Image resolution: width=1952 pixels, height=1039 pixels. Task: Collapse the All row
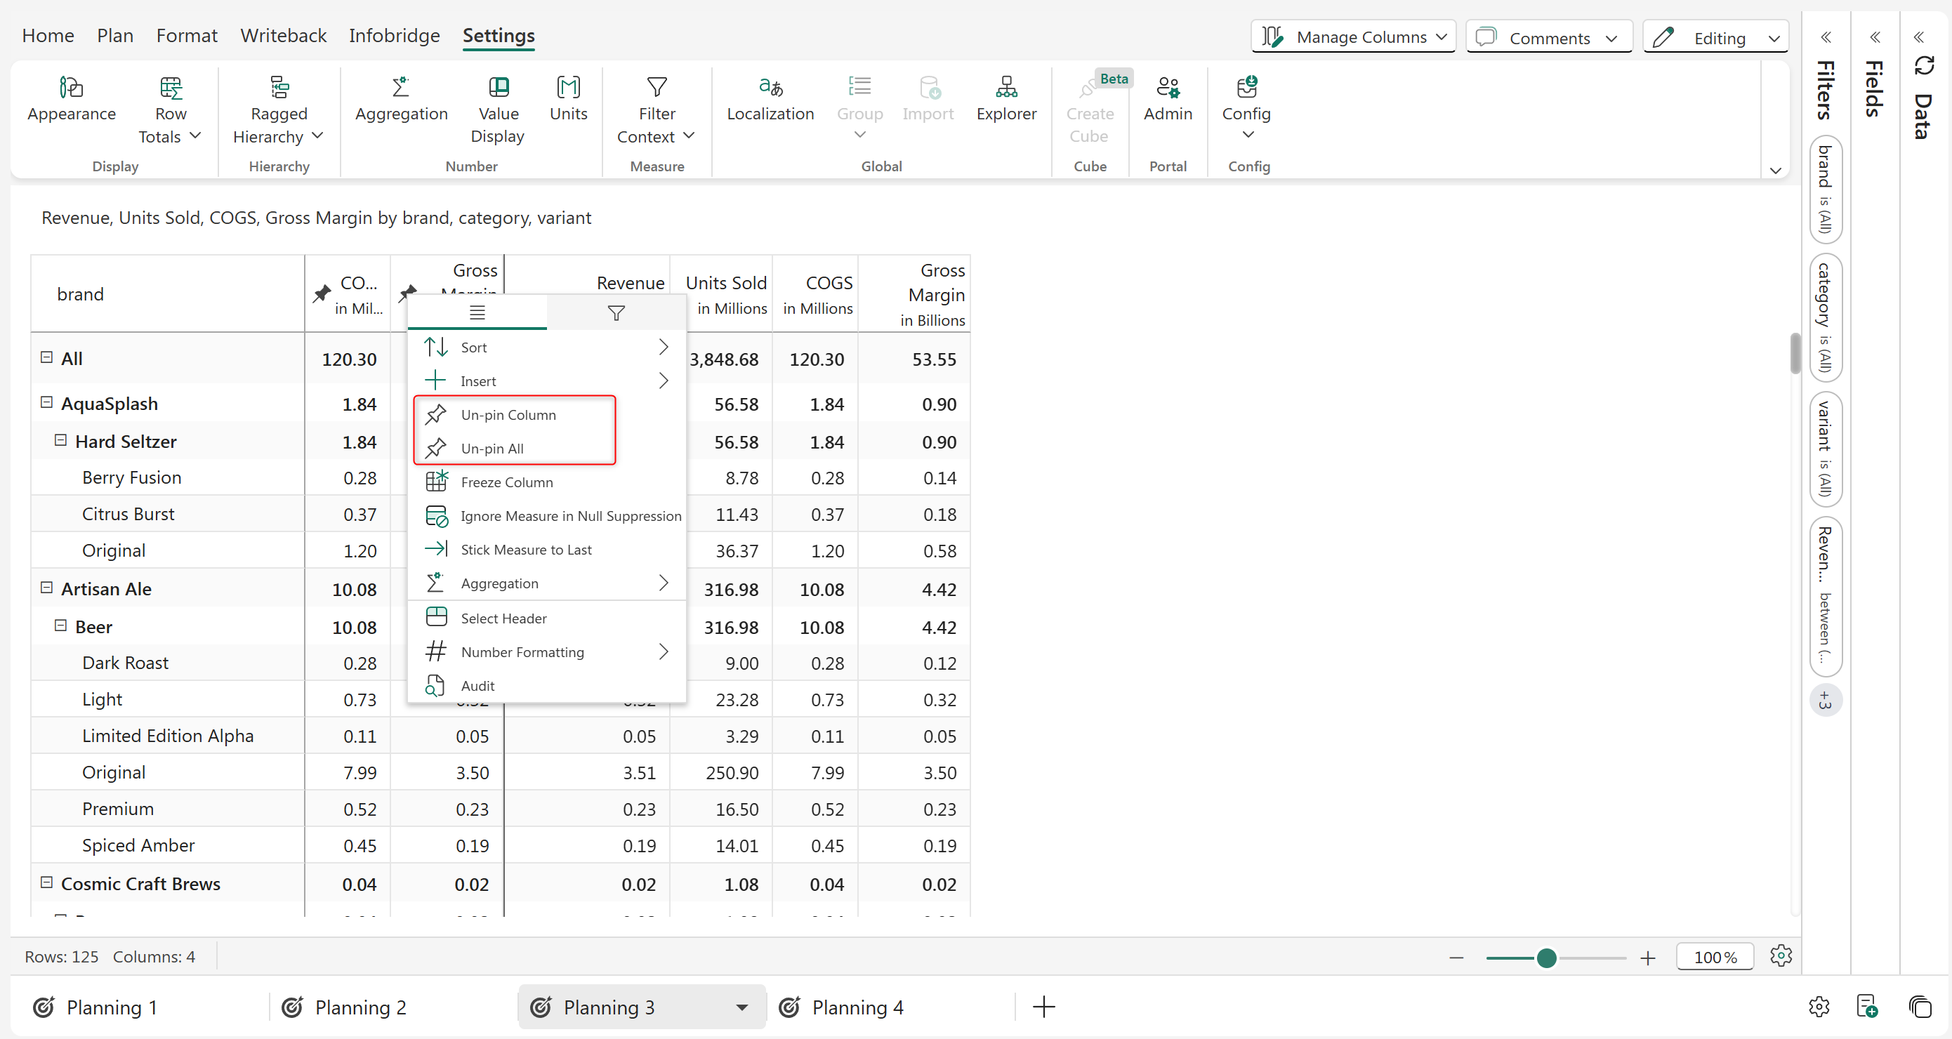(x=46, y=357)
